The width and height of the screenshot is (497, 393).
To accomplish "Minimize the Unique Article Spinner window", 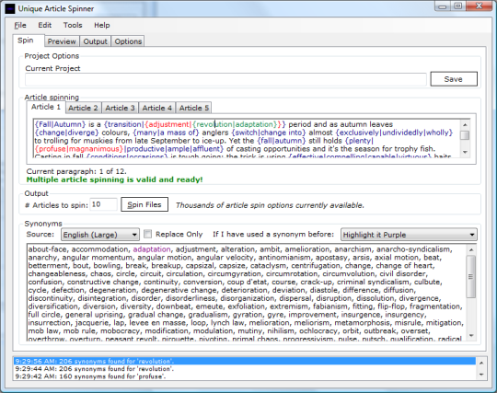I will tap(443, 6).
